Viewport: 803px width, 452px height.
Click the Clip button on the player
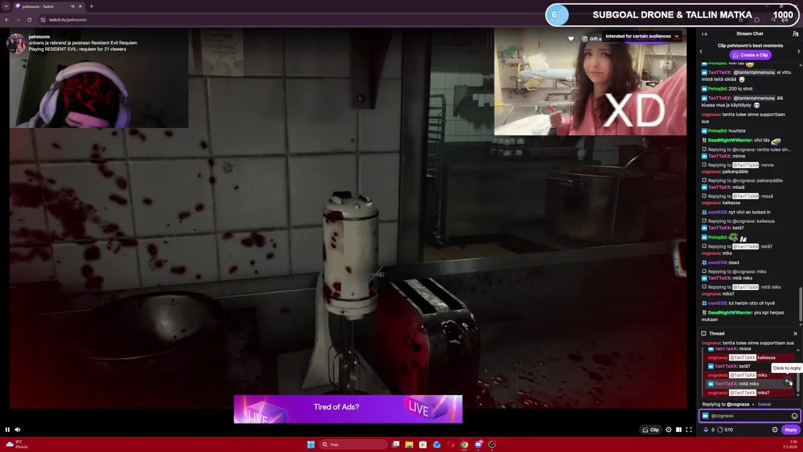651,430
